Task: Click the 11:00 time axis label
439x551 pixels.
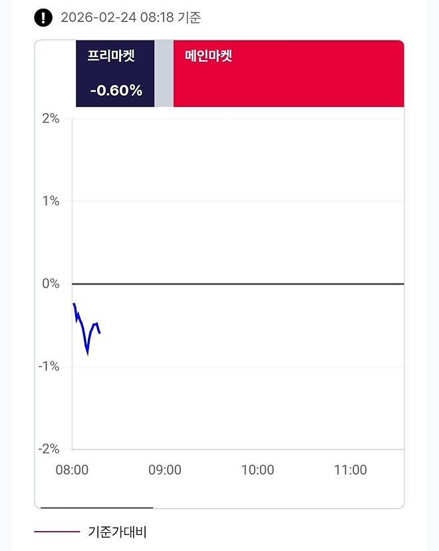Action: pyautogui.click(x=352, y=470)
